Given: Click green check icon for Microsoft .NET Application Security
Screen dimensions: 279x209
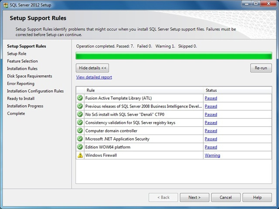Looking at the screenshot, I should [x=80, y=139].
